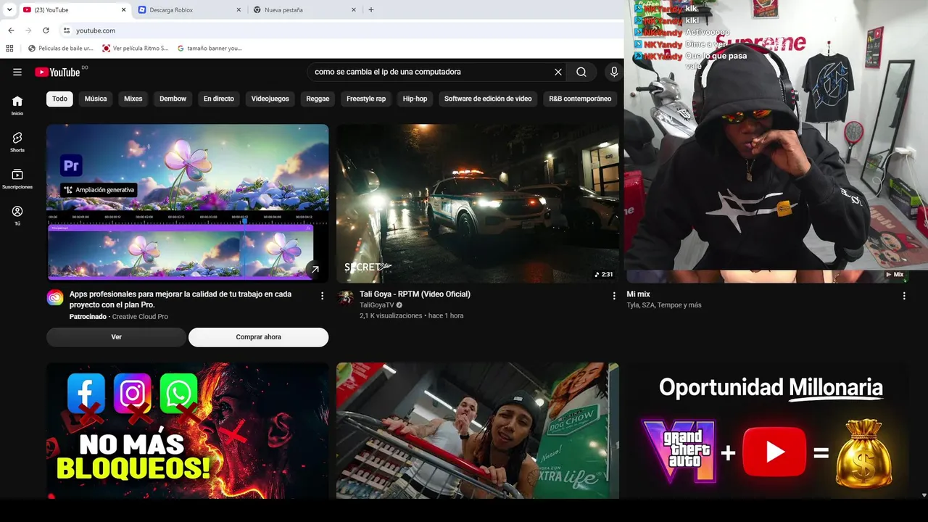View site information icon beside youtube.com

click(x=66, y=30)
